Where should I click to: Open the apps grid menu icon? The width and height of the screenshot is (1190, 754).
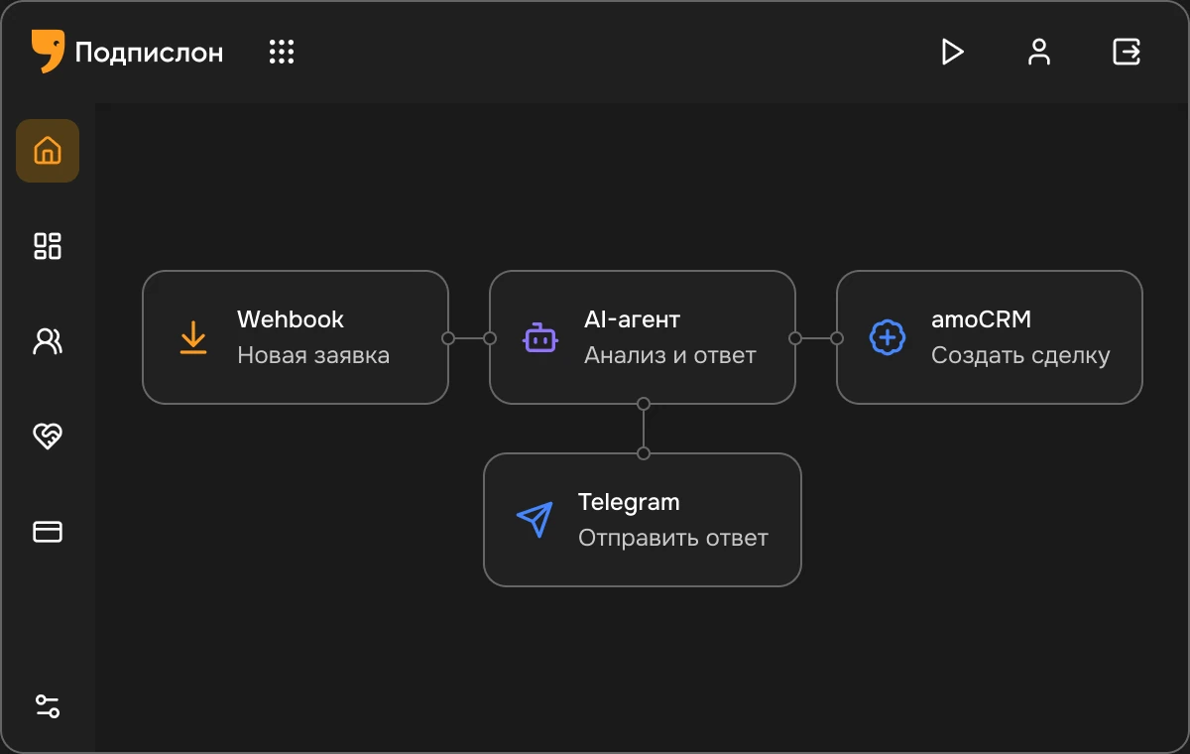click(282, 52)
